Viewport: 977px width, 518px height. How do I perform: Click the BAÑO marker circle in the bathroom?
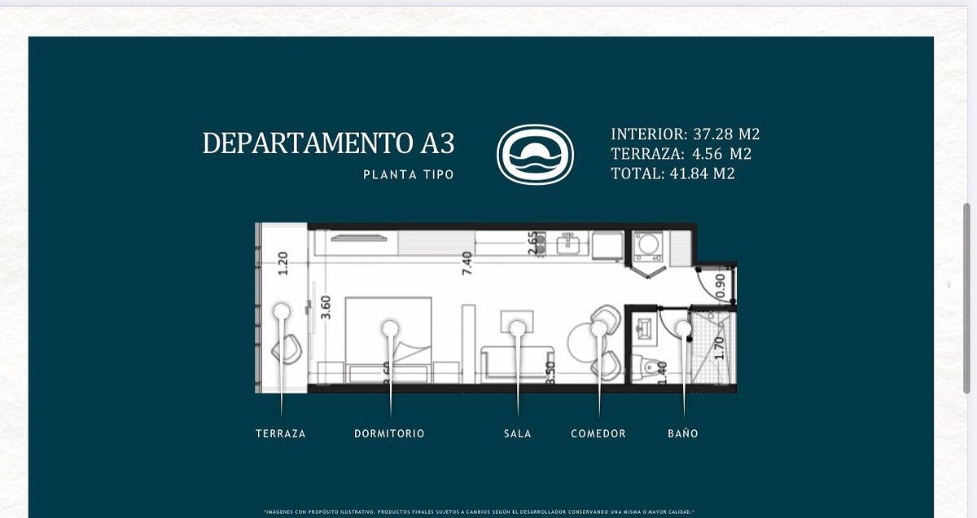[683, 327]
